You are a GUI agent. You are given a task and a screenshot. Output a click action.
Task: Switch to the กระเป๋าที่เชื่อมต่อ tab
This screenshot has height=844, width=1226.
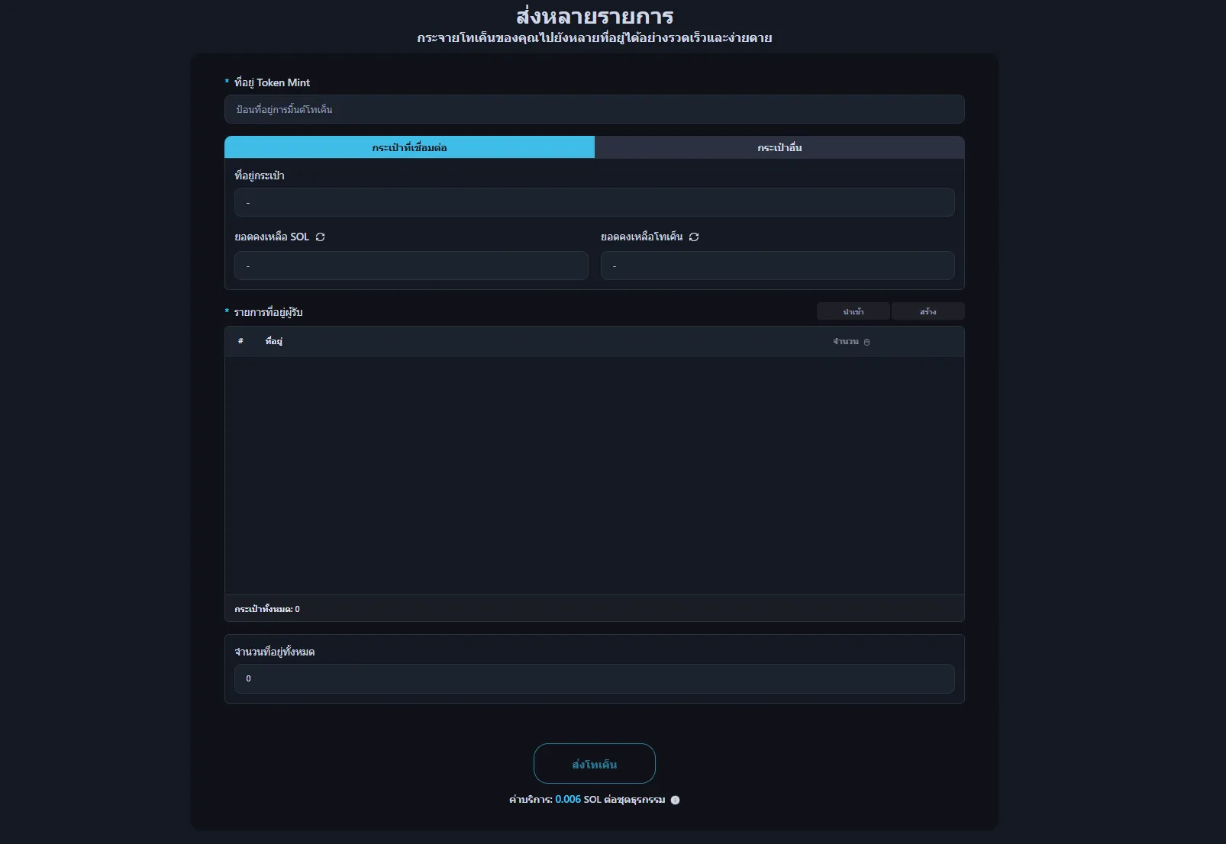click(x=409, y=147)
